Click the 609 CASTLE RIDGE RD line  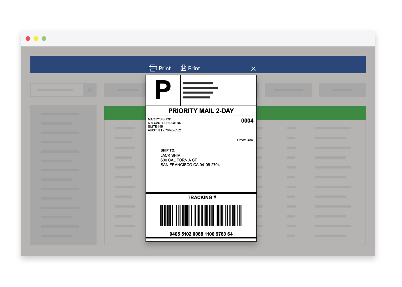pyautogui.click(x=165, y=123)
